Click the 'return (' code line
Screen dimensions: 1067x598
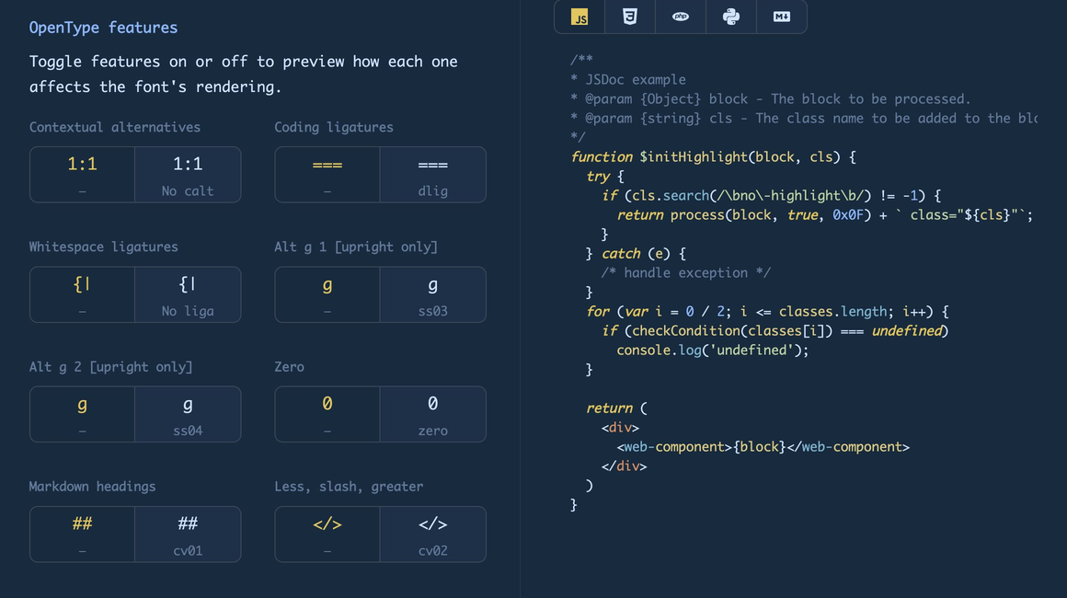point(616,408)
